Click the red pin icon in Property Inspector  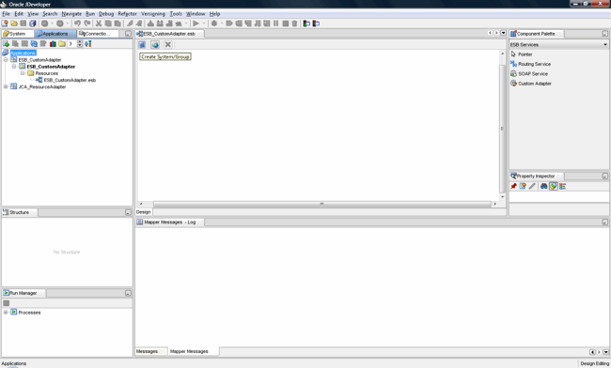pyautogui.click(x=513, y=186)
